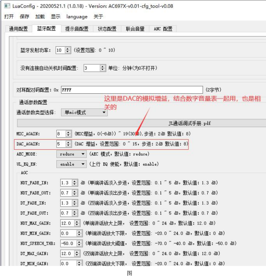Adjust the NDT_MAX_GAIN spinner arrows
The width and height of the screenshot is (266, 276).
click(x=77, y=223)
